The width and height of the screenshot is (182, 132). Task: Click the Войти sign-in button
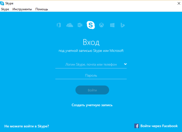pos(92,90)
